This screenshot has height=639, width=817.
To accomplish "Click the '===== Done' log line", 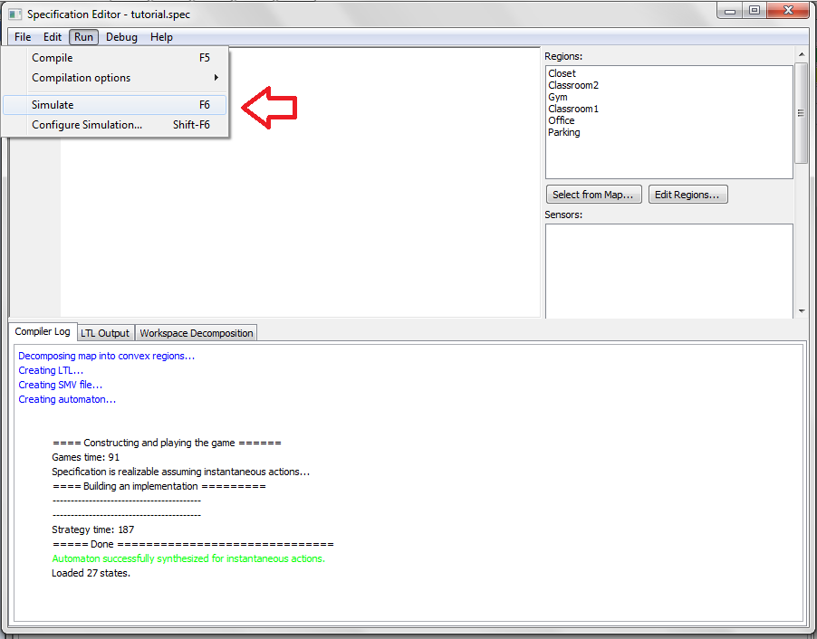I will 193,544.
